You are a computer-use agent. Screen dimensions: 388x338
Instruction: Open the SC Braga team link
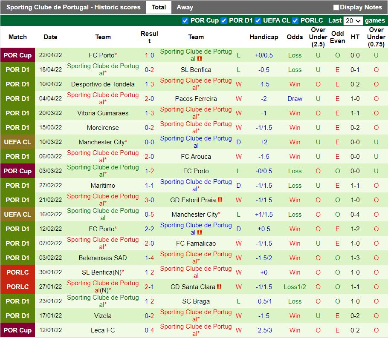click(196, 301)
